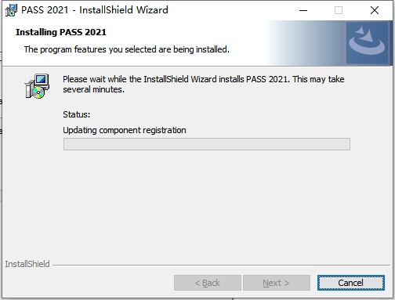
Task: Click the Updating component registration status text
Action: [125, 130]
